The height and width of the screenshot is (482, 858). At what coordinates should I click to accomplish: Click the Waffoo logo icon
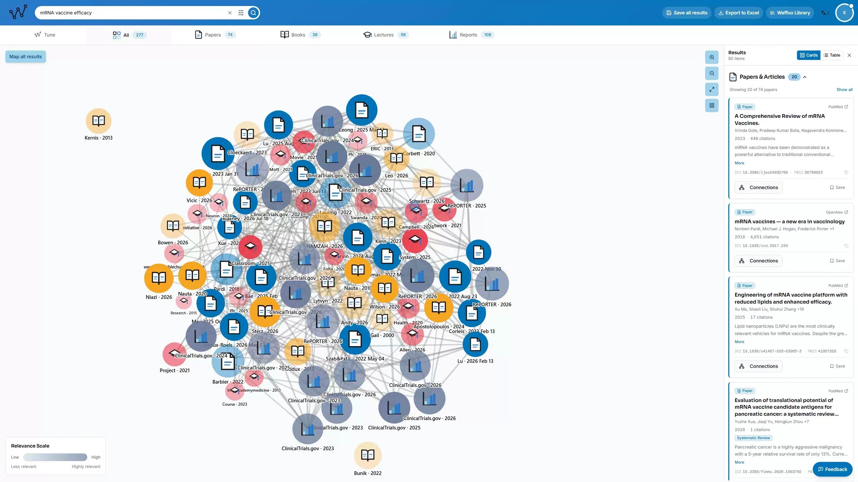click(18, 12)
